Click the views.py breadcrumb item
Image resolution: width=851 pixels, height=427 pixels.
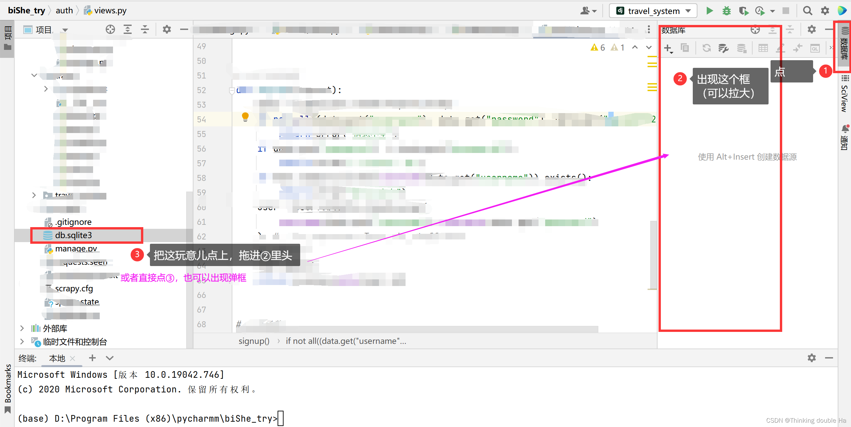pyautogui.click(x=110, y=11)
